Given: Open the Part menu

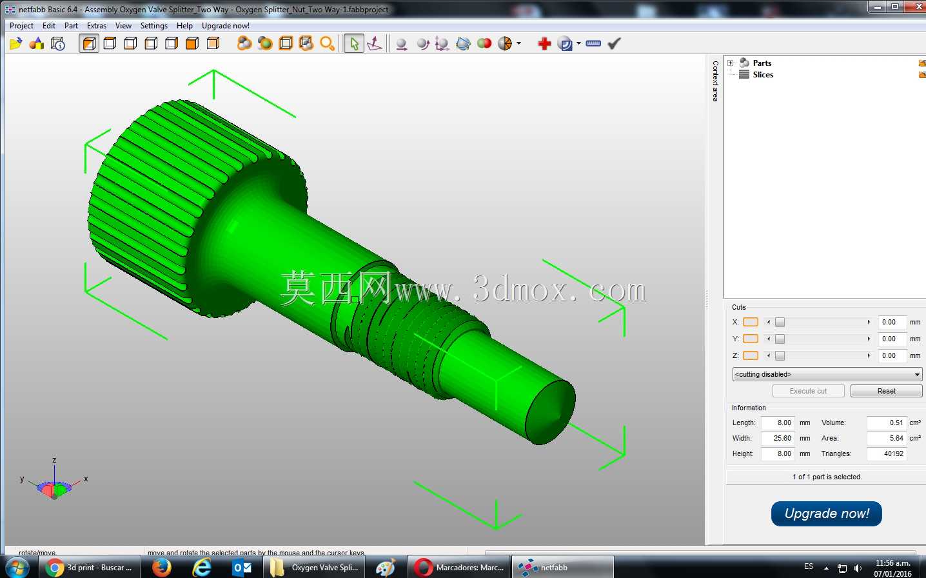Looking at the screenshot, I should pyautogui.click(x=71, y=26).
